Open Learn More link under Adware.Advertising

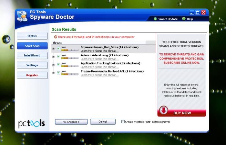tap(99, 59)
